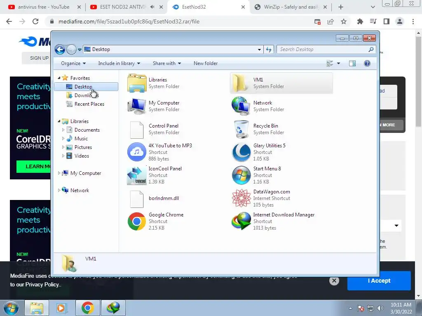Image resolution: width=422 pixels, height=316 pixels.
Task: Open the Share with dropdown
Action: point(167,63)
